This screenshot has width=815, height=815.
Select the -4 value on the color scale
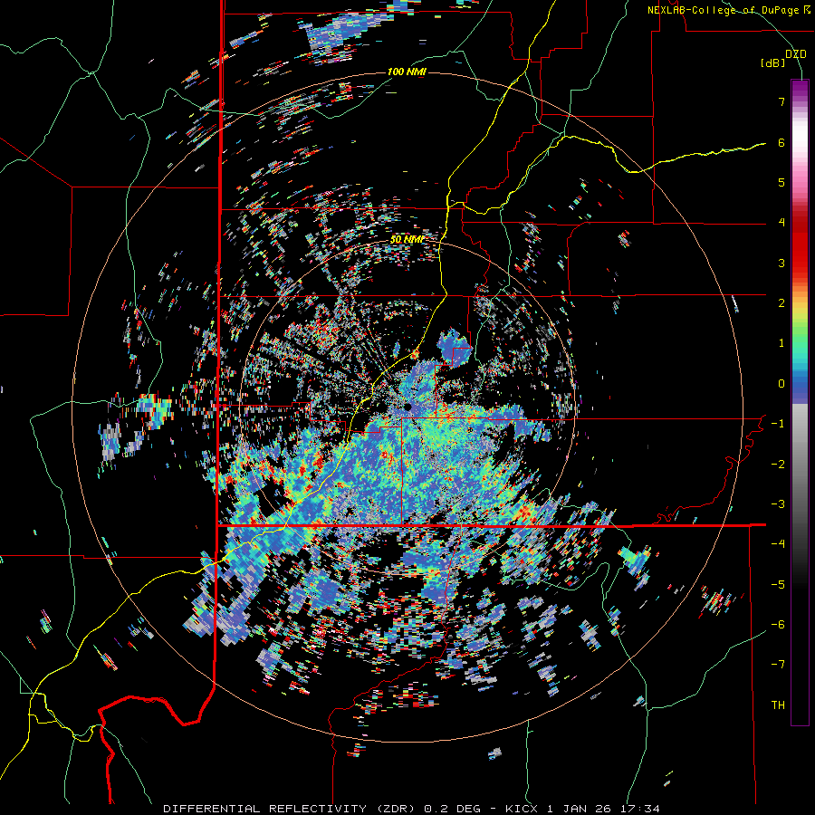click(778, 544)
